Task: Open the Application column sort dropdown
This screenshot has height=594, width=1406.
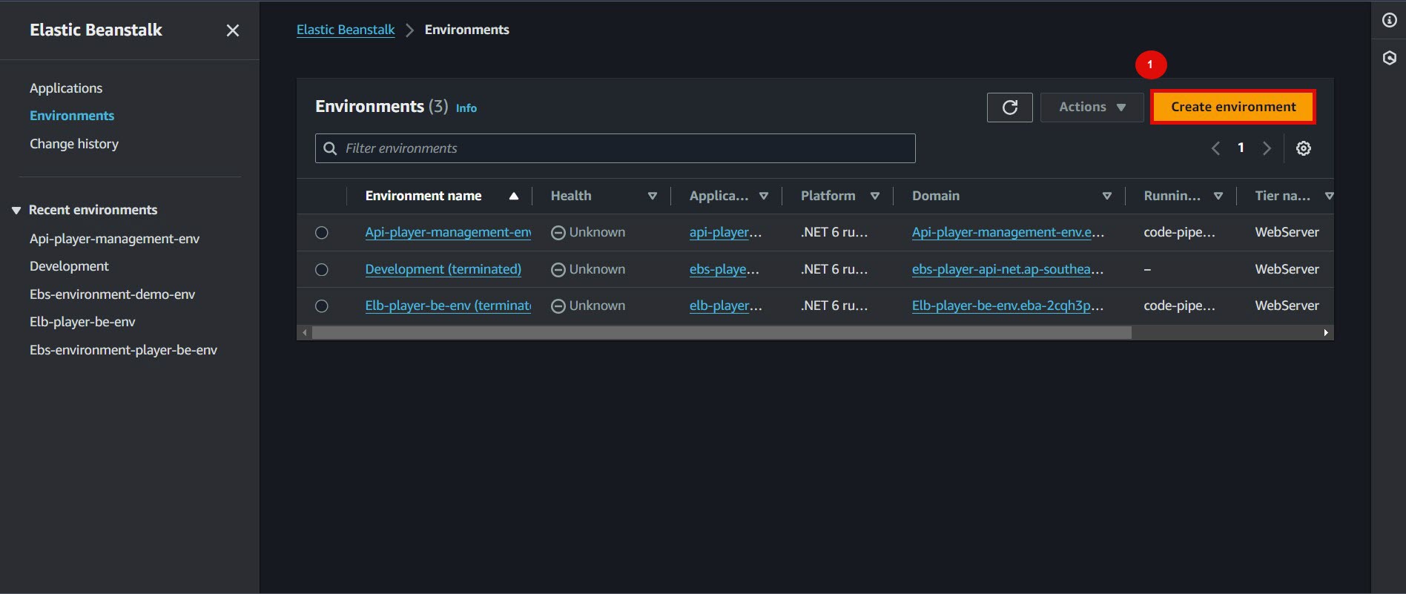Action: click(x=764, y=196)
